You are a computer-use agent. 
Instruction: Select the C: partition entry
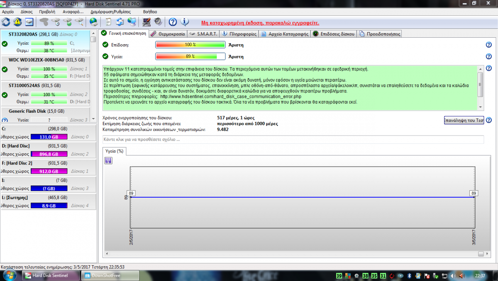pos(48,133)
